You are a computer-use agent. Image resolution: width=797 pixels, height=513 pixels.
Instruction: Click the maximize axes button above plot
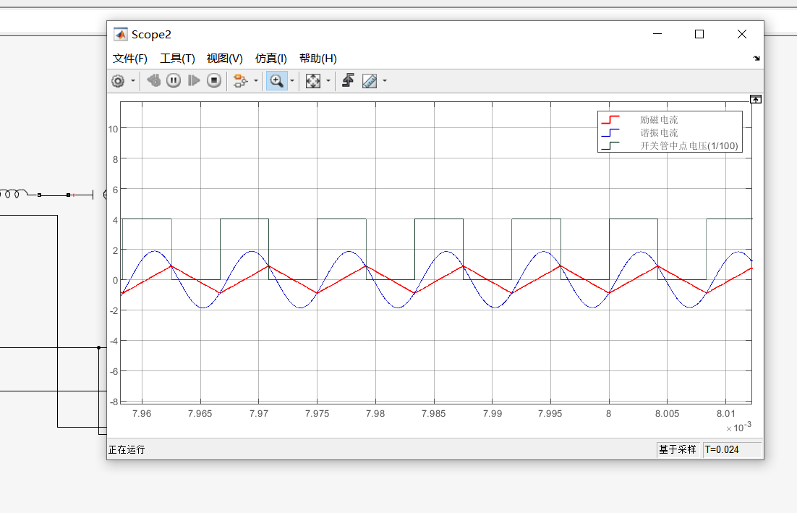[756, 99]
